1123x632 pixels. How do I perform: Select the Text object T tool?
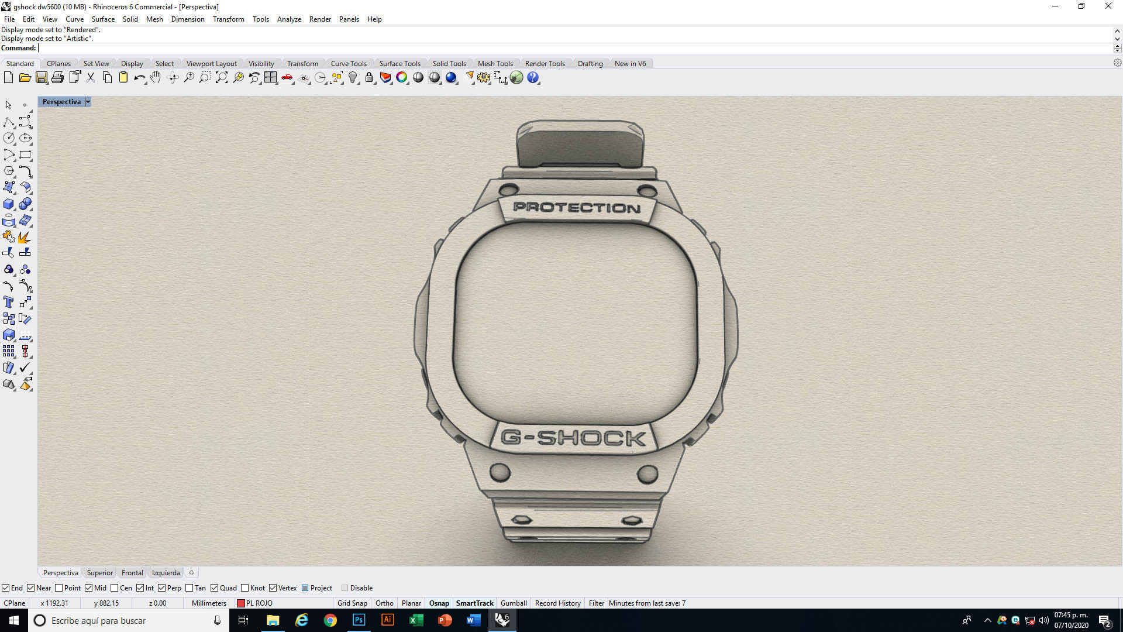point(9,302)
